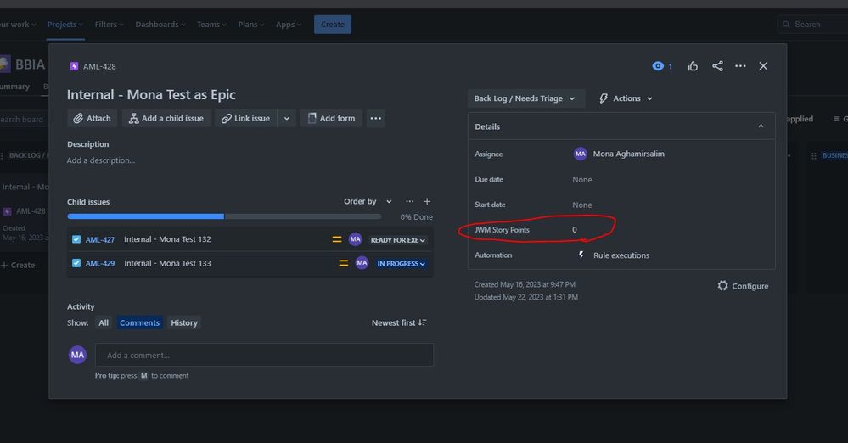Switch to the History activity tab
The image size is (848, 443).
(184, 323)
